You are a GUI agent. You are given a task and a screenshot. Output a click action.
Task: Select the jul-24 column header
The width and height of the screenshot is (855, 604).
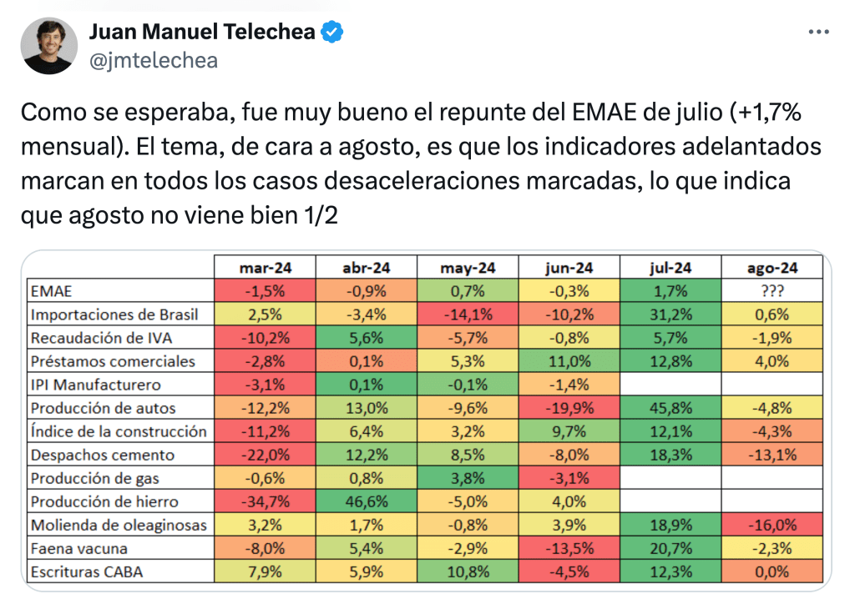(x=670, y=268)
